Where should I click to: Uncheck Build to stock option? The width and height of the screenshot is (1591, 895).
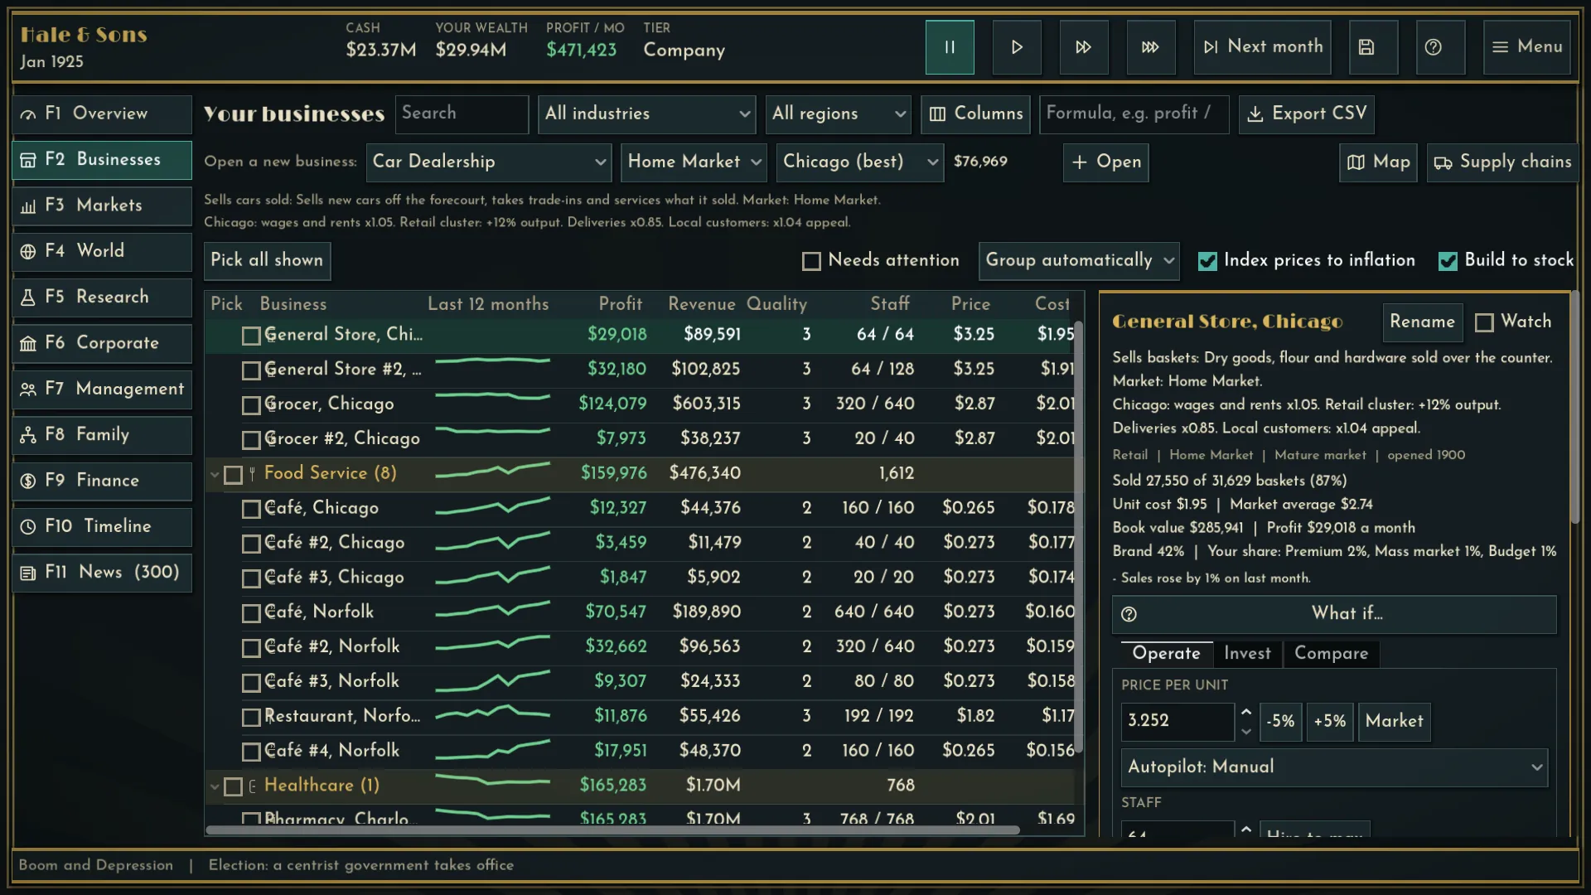point(1448,261)
